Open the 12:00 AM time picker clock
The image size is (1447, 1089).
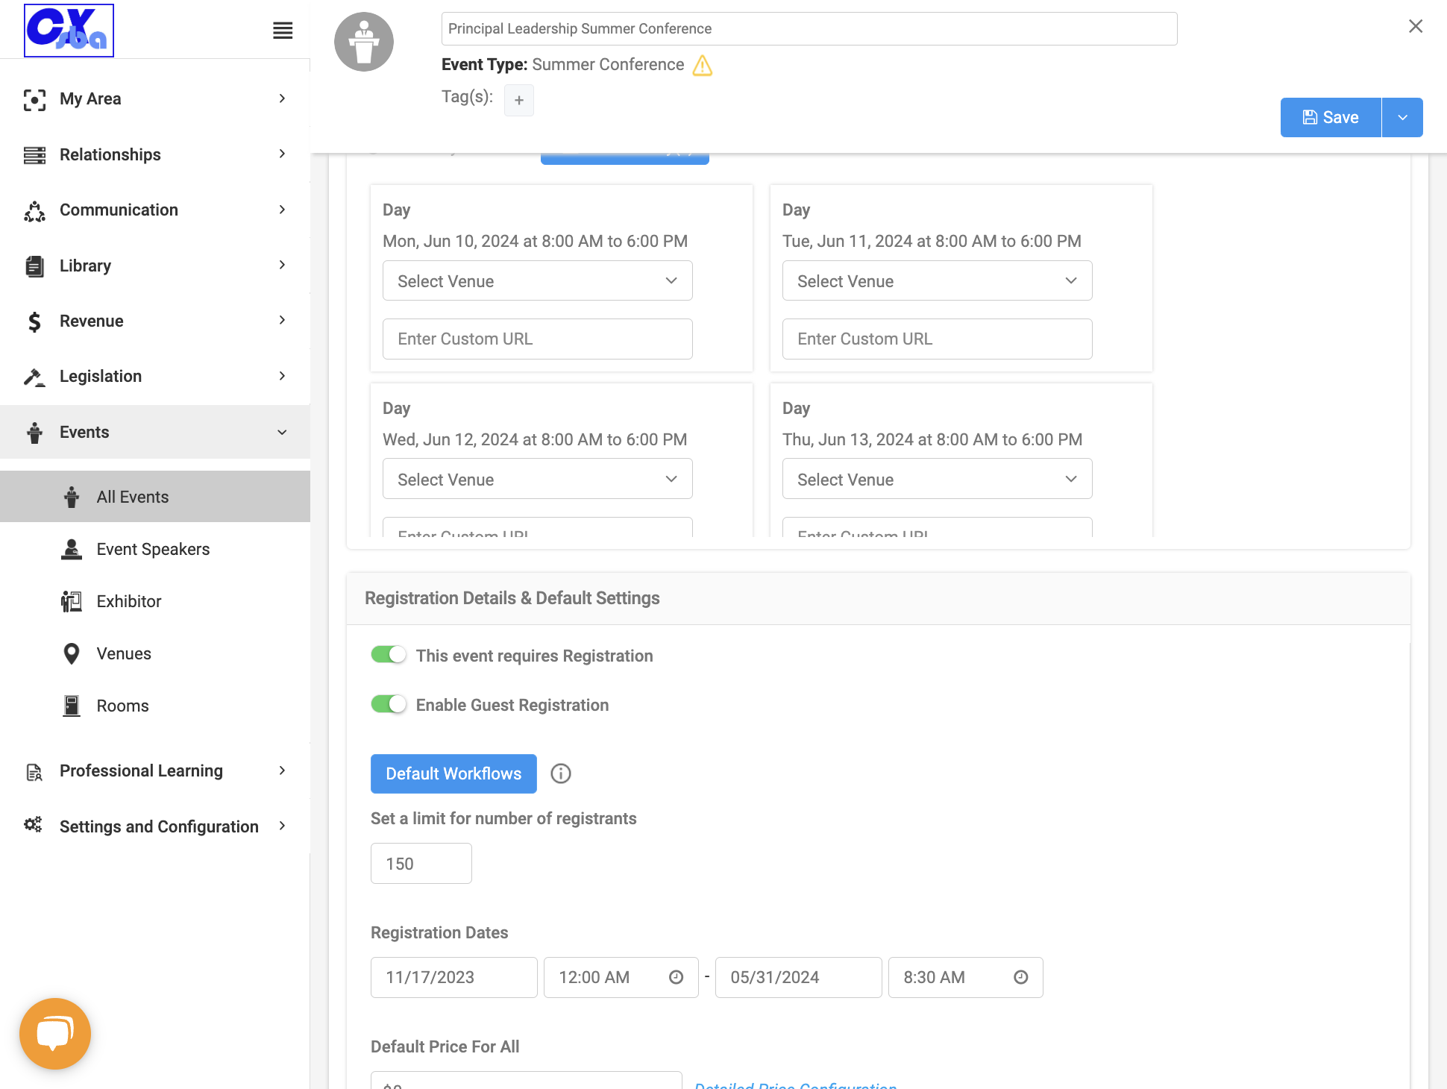677,977
